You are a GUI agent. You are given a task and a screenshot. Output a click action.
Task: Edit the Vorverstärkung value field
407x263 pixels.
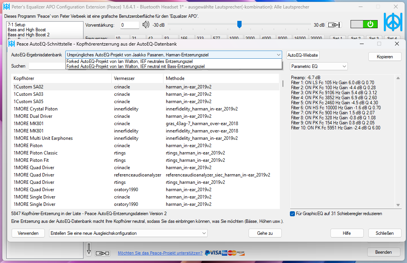click(x=130, y=25)
